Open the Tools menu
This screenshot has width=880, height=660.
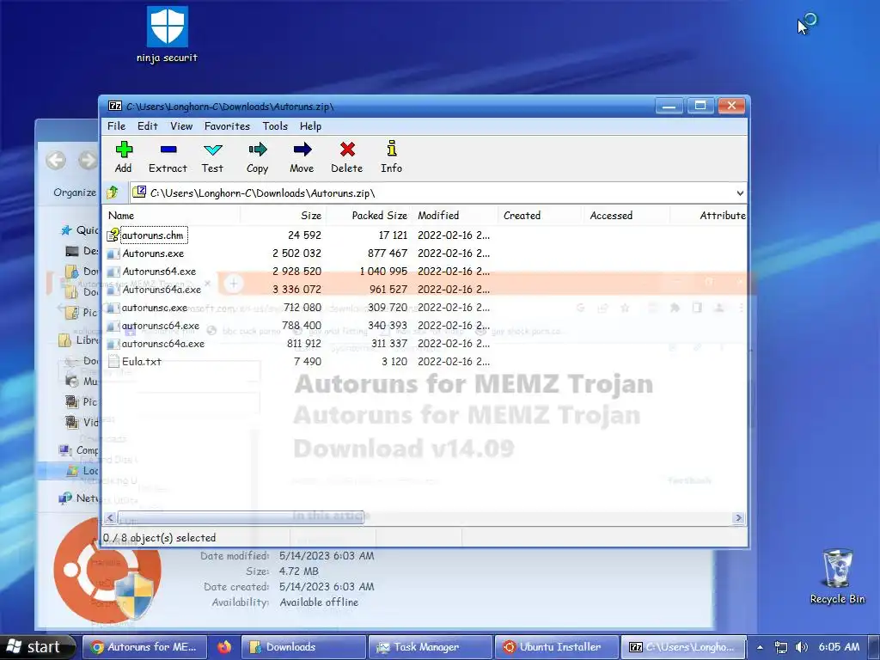(x=275, y=126)
